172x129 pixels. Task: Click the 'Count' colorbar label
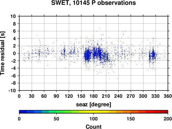tap(94, 127)
